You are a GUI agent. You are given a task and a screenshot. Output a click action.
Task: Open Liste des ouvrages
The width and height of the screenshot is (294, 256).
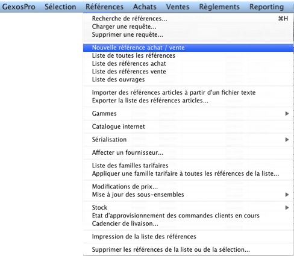pos(188,80)
